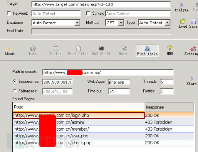Screen dimensions: 198x152
Task: Enable the Keyword checkbox
Action: click(9, 13)
